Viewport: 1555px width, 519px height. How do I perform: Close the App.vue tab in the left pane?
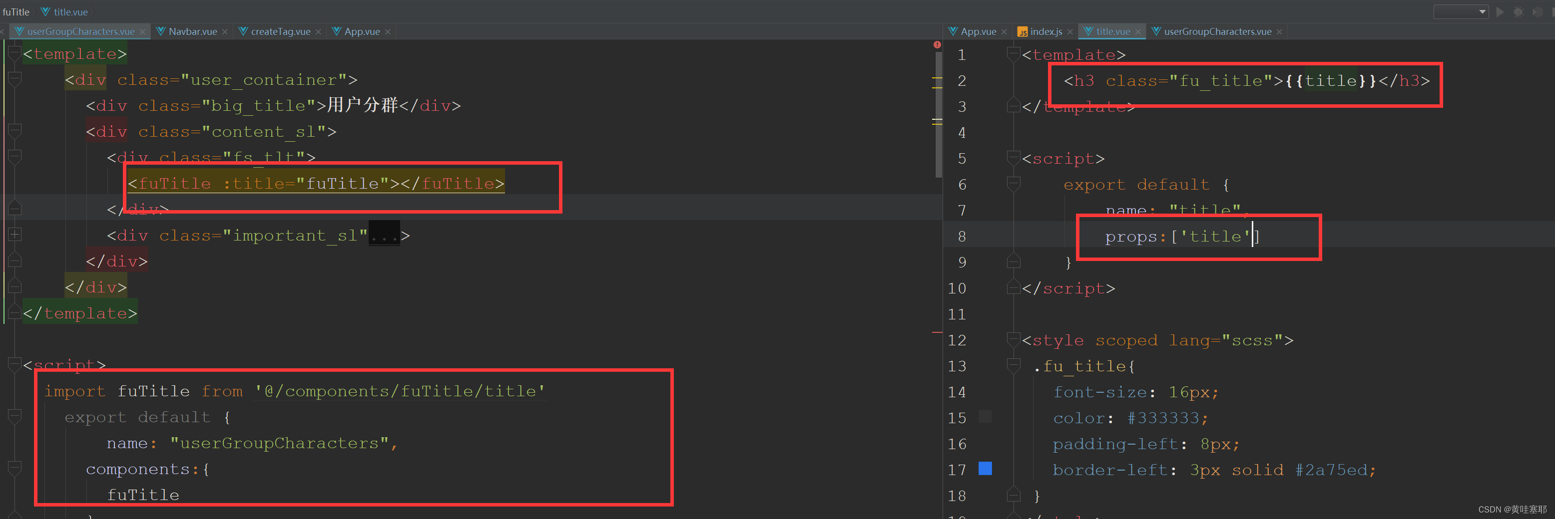[x=388, y=32]
